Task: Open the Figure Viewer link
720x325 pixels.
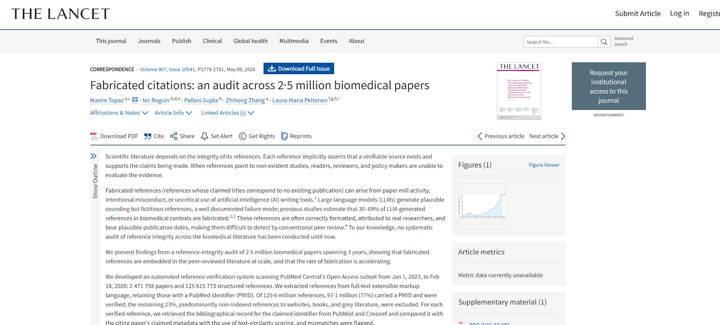Action: coord(544,165)
